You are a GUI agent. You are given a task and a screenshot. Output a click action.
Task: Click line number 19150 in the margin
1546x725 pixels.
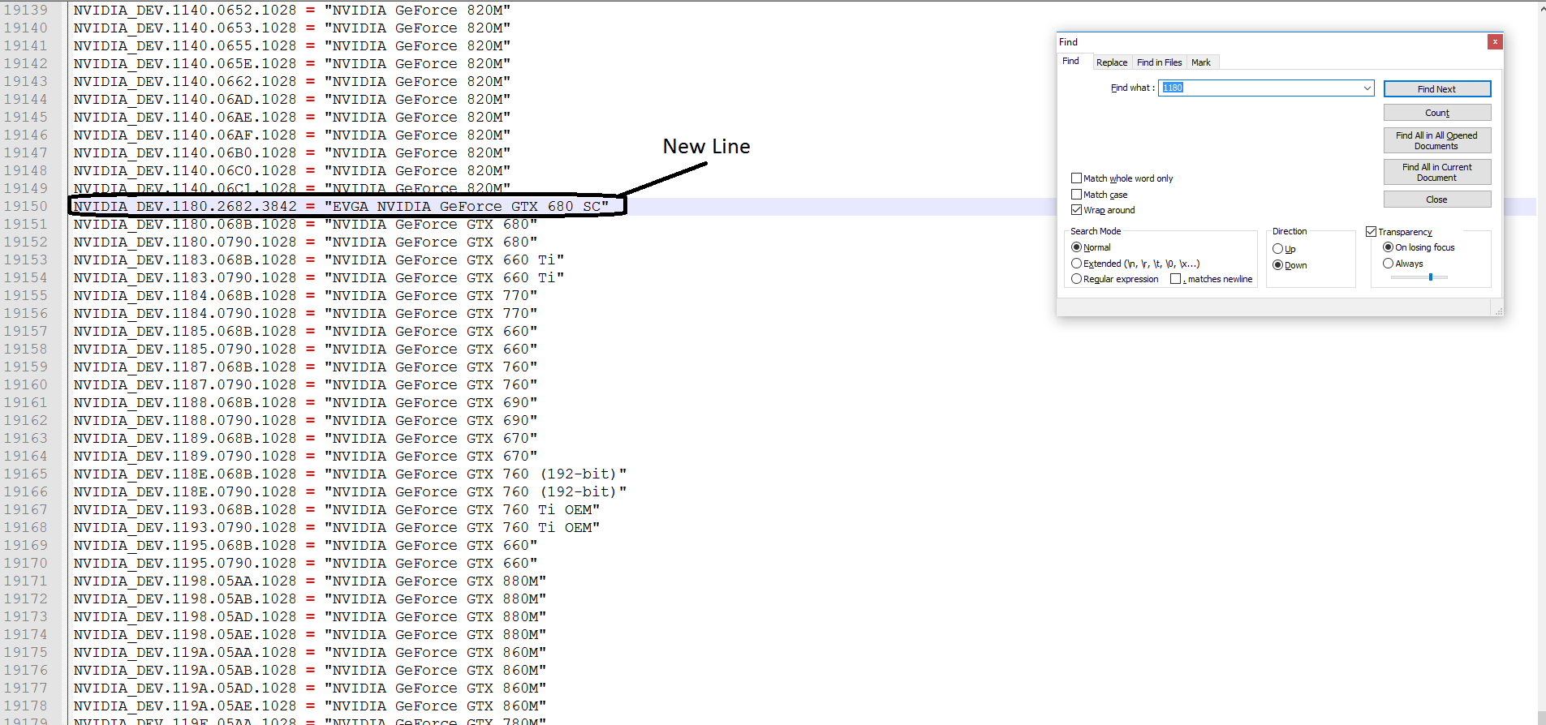click(x=26, y=207)
